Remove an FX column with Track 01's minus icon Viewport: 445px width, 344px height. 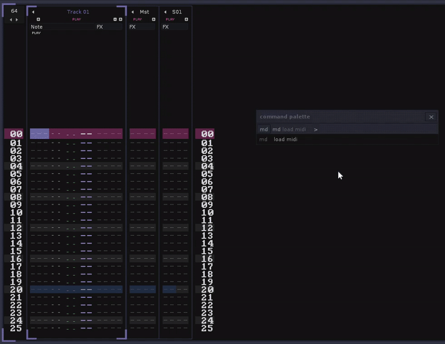point(115,19)
